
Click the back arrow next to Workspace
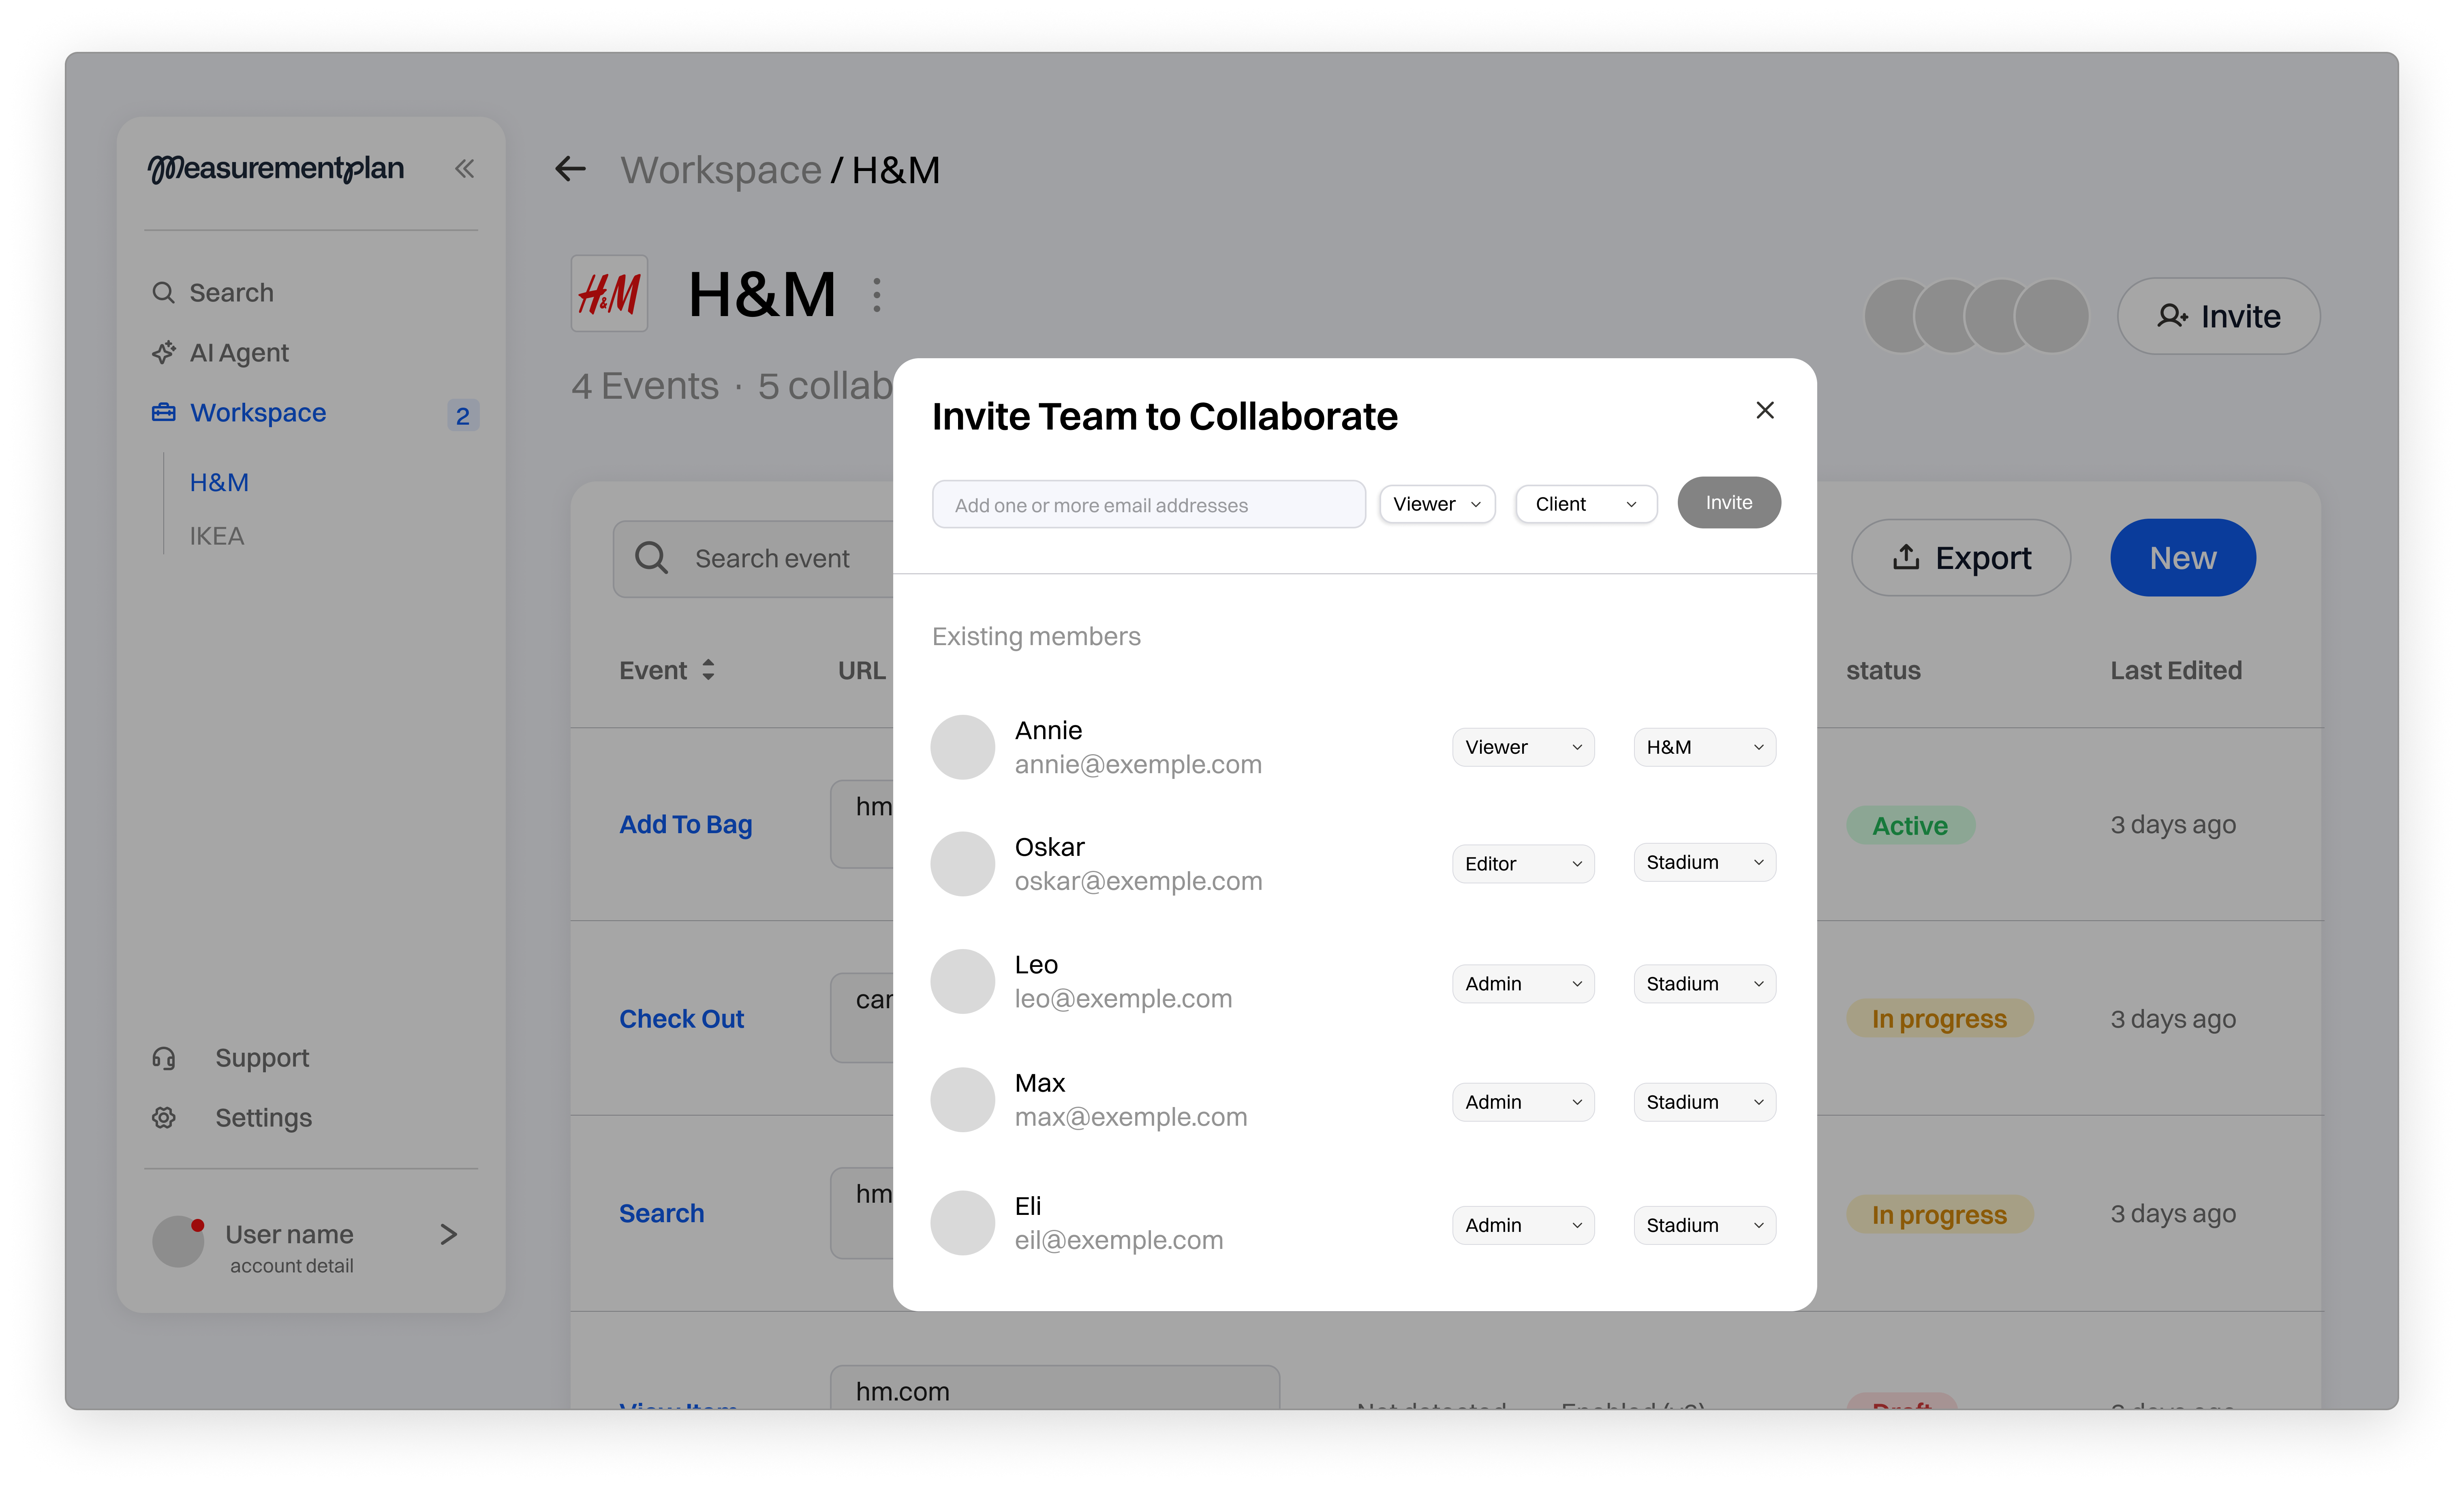(x=570, y=169)
